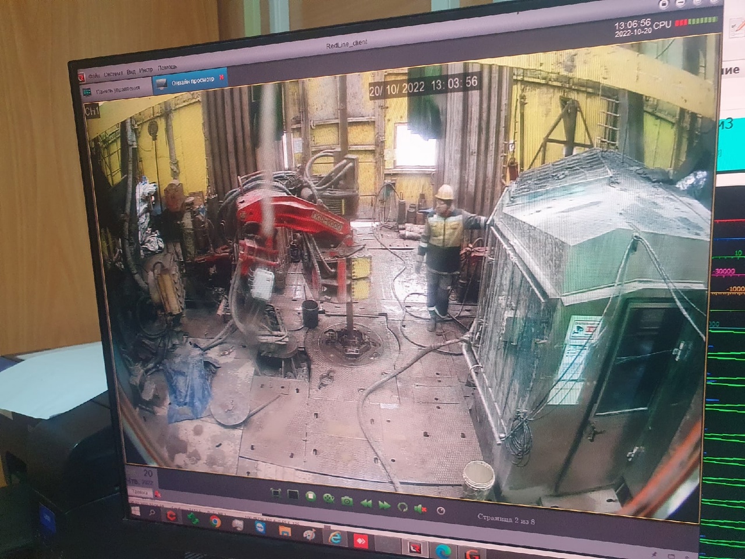This screenshot has width=745, height=559.
Task: Click the 13:06:56 clock readout
Action: (x=633, y=23)
